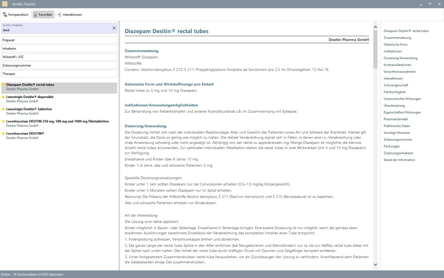Screen dimensions: 444x278
Task: Expand the Therapie search category
Action: click(59, 74)
